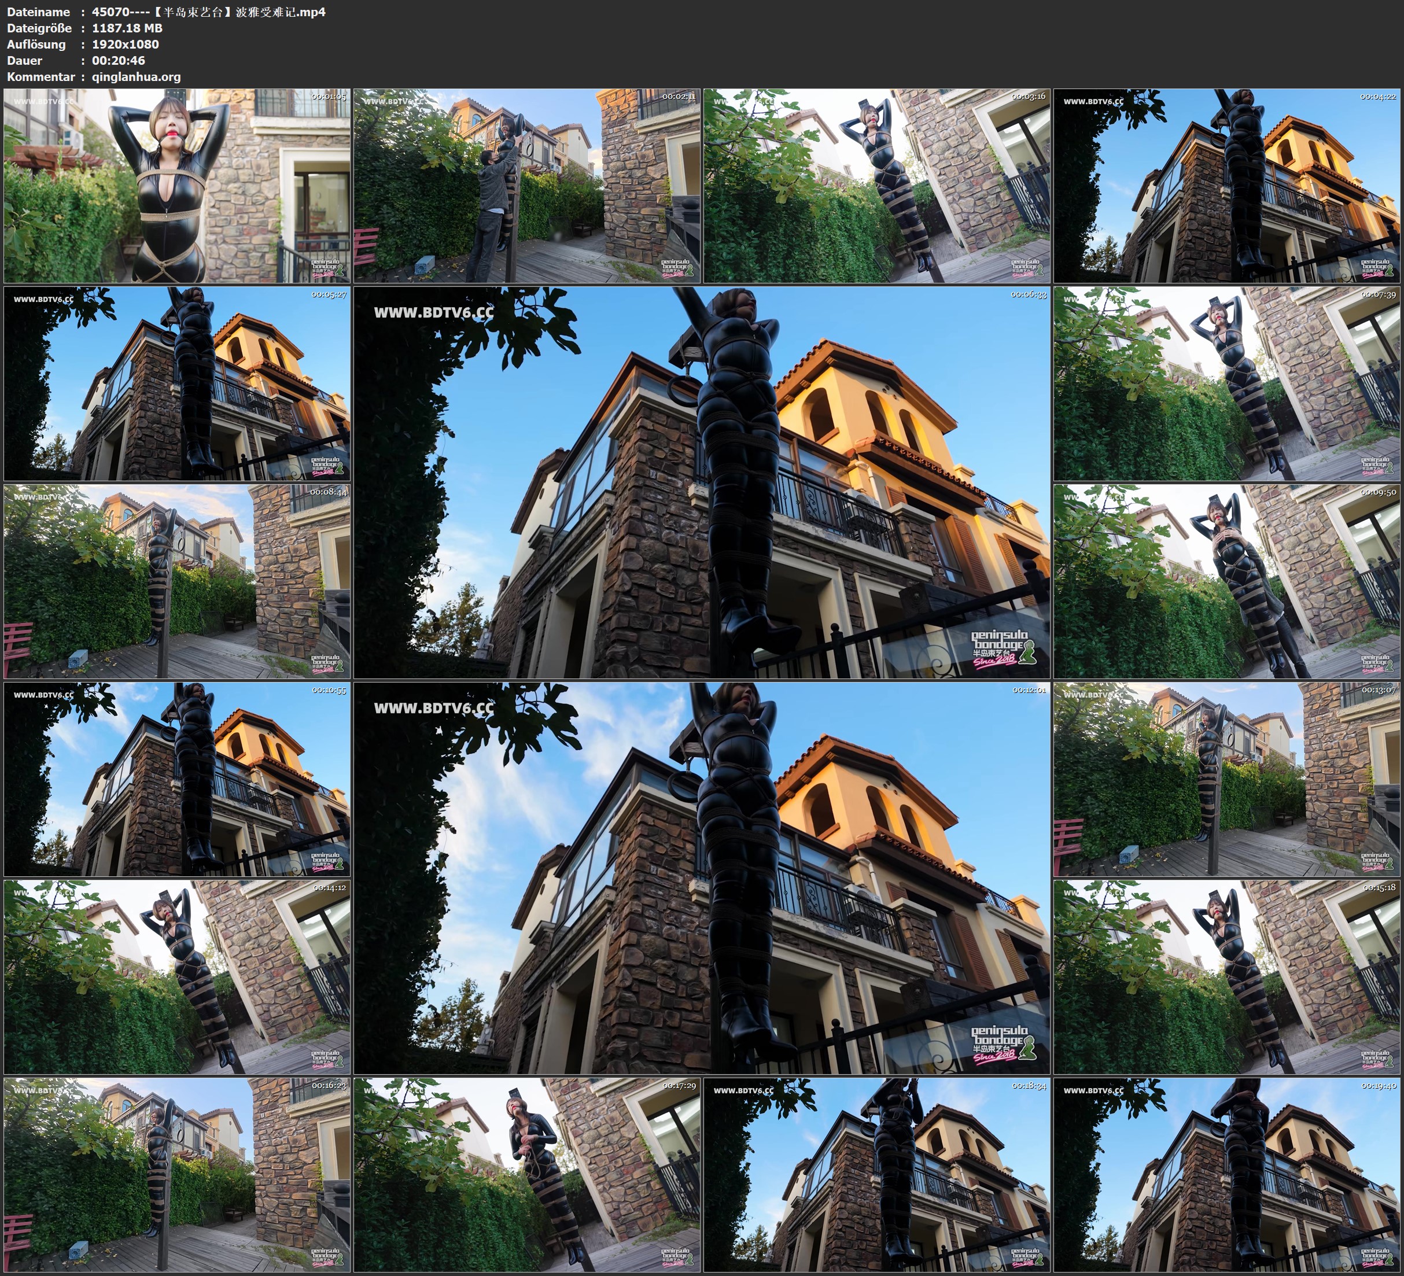Open the thumbnail marked 00:03:16
1404x1276 pixels.
point(877,185)
